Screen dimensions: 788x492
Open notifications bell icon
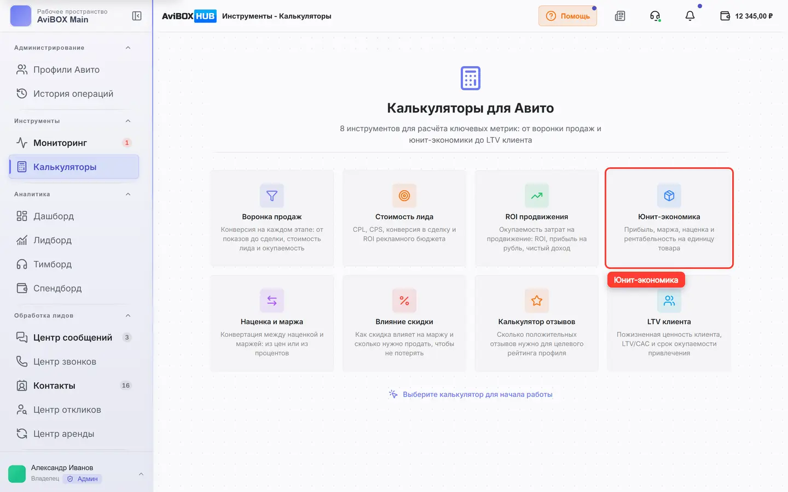[690, 16]
